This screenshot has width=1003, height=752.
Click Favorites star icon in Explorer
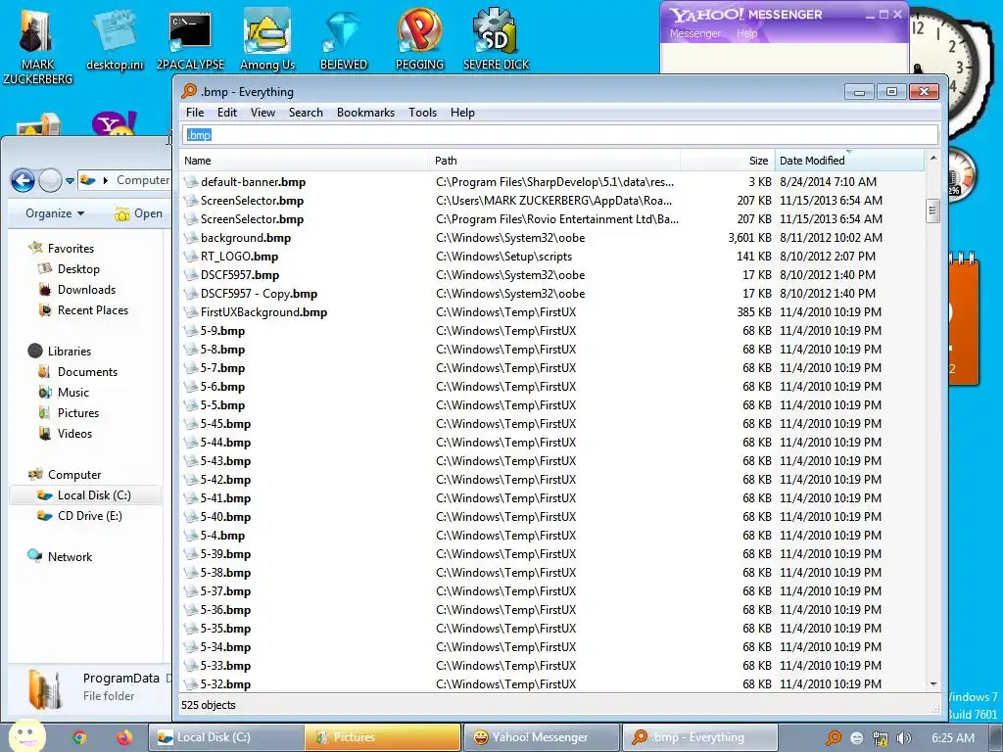(35, 248)
